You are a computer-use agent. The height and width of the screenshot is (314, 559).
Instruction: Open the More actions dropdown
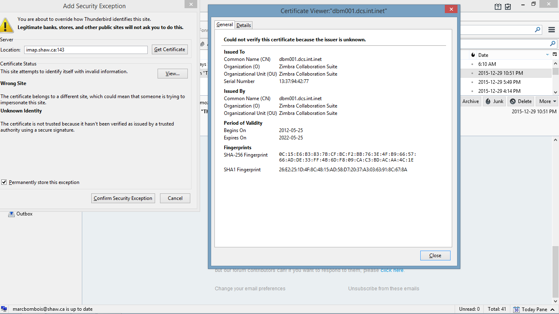[548, 101]
